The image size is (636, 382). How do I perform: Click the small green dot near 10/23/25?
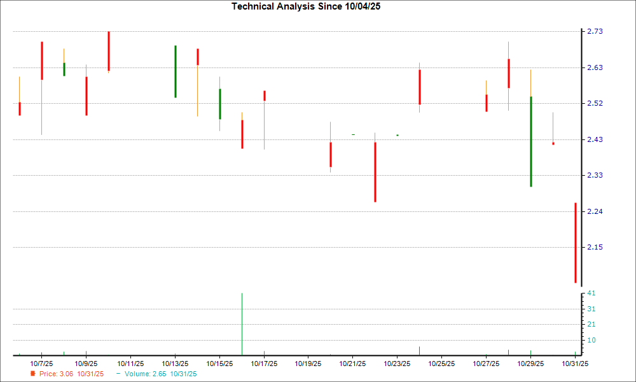[x=398, y=135]
